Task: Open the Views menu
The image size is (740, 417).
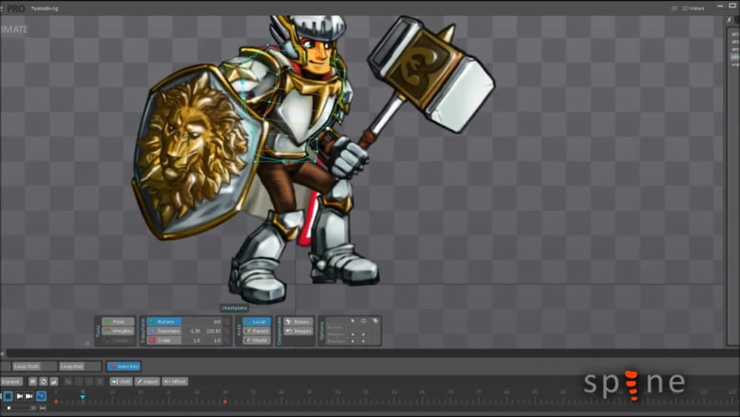Action: pyautogui.click(x=693, y=8)
